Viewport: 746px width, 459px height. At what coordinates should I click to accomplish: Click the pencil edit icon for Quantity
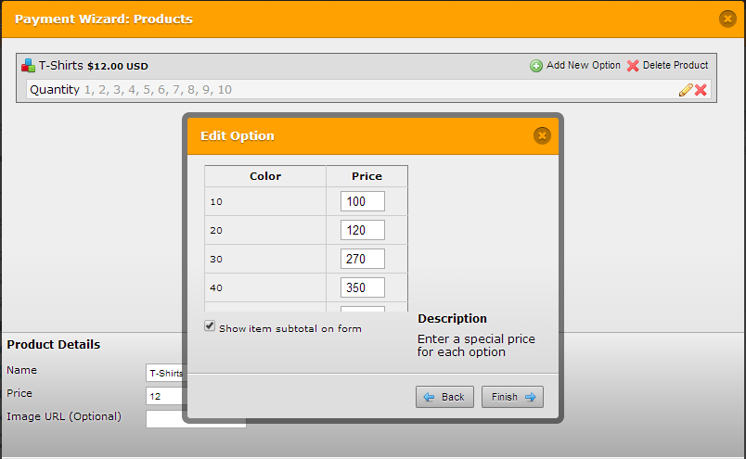click(x=686, y=90)
